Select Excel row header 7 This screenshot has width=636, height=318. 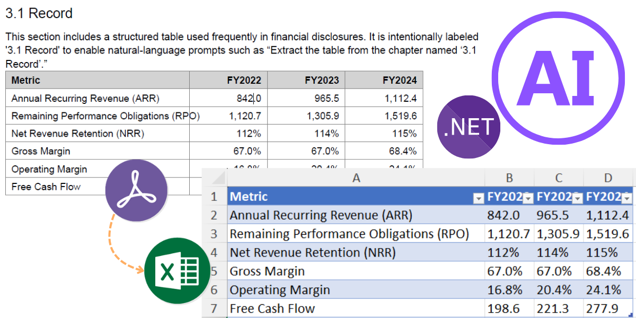tap(214, 308)
